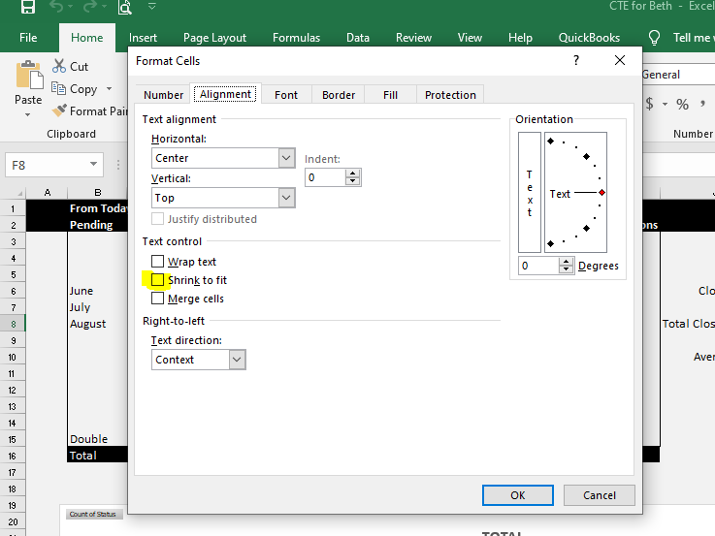
Task: Open the QuickBooks ribbon tab
Action: point(589,38)
